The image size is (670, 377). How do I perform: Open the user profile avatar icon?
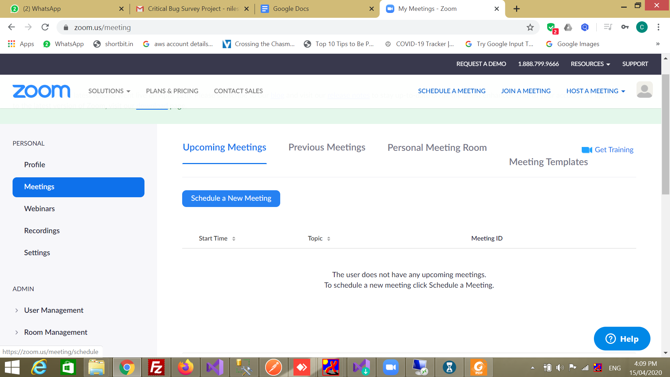click(x=644, y=90)
